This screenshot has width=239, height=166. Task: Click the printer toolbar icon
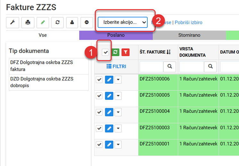coord(28,22)
